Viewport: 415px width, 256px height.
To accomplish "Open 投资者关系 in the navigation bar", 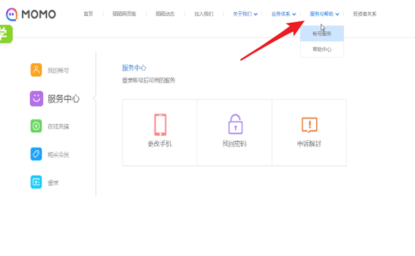I will tap(365, 14).
